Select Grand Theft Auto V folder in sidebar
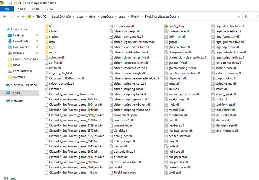 26,59
